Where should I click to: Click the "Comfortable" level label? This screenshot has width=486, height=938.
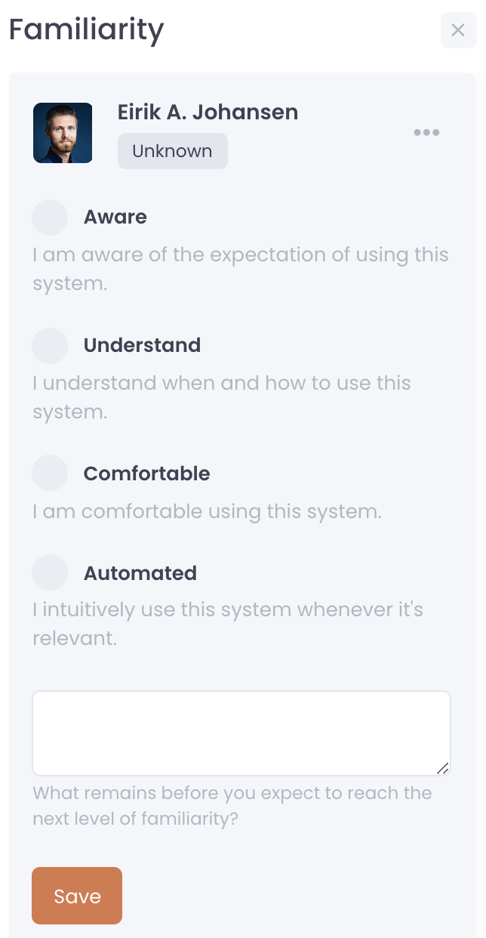[x=146, y=474]
